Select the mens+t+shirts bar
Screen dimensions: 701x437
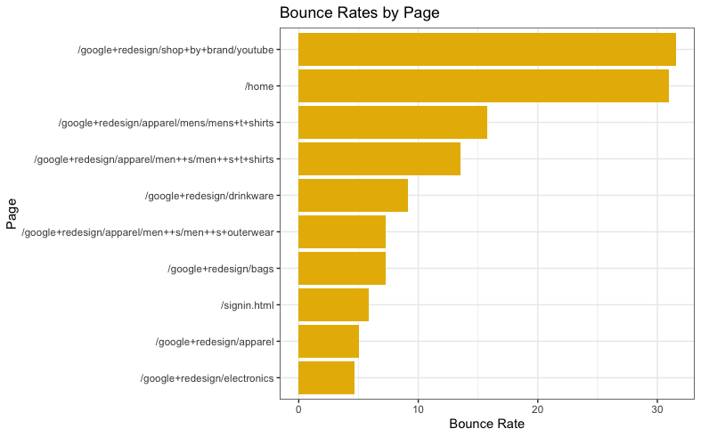point(392,122)
